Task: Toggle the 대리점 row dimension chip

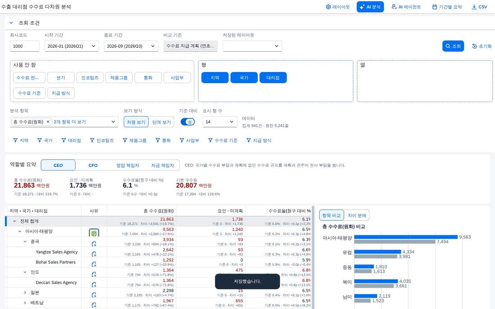Action: [x=273, y=78]
